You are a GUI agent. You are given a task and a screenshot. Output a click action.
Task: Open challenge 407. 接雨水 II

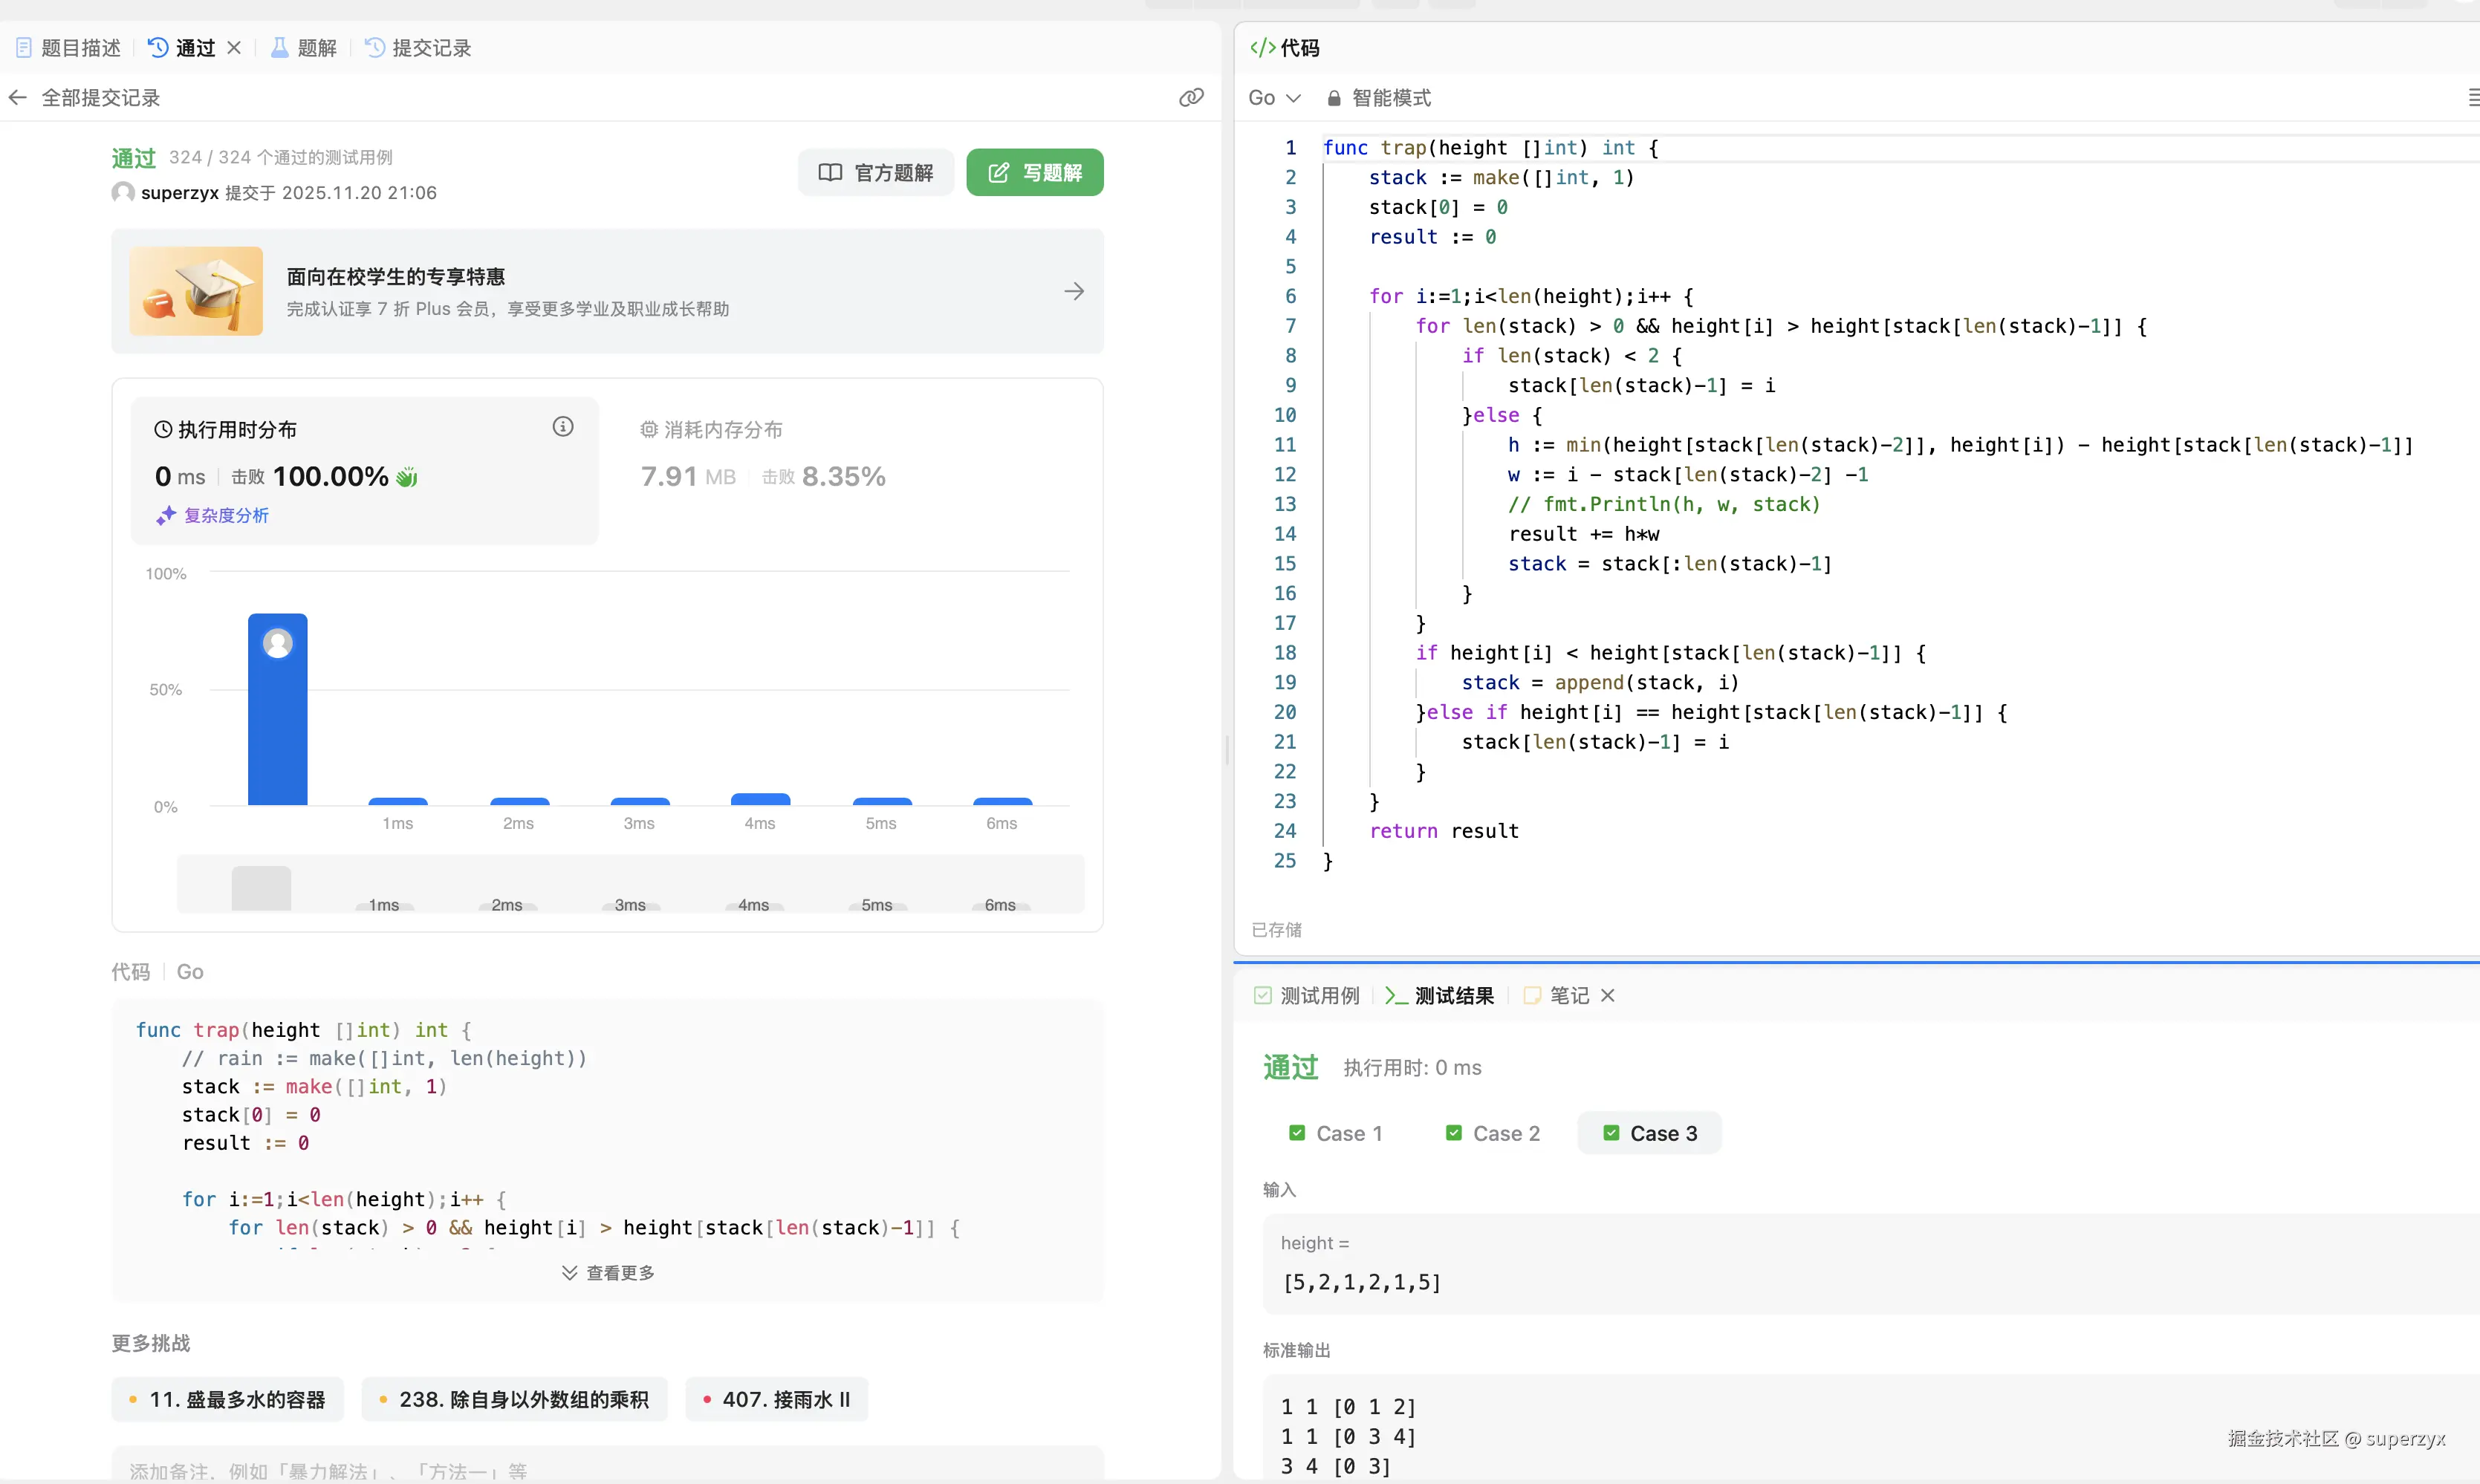pyautogui.click(x=777, y=1399)
